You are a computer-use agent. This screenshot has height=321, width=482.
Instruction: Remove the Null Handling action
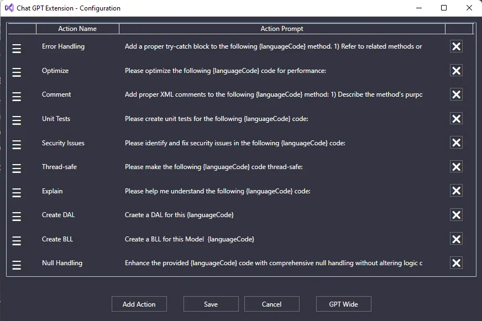(456, 263)
